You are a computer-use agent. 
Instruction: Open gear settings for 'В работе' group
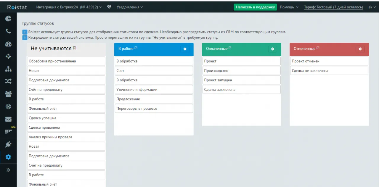click(185, 49)
